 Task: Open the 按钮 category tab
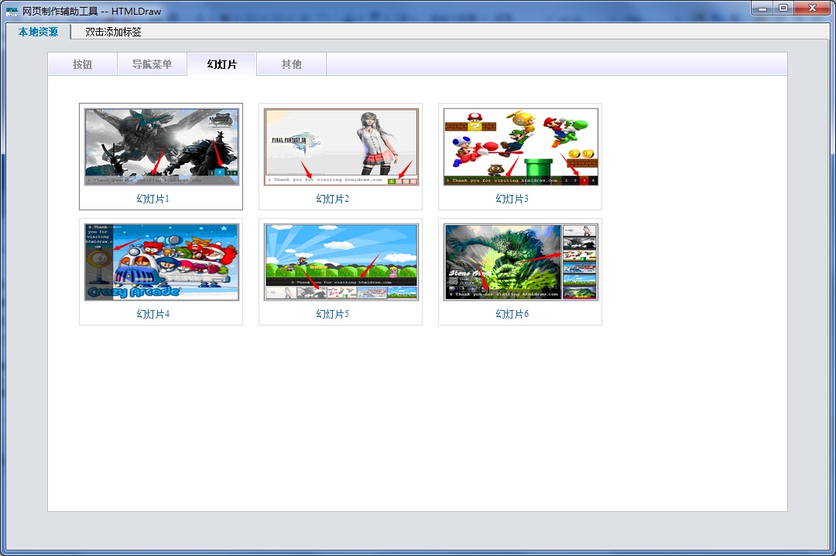coord(82,64)
